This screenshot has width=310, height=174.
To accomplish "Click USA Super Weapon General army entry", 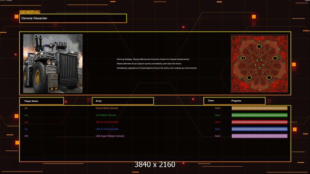I will tap(110, 136).
